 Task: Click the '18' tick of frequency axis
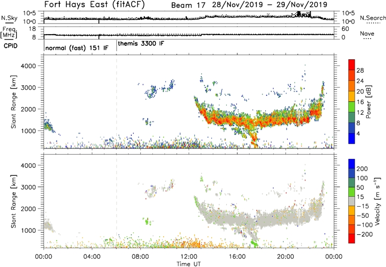coord(32,29)
